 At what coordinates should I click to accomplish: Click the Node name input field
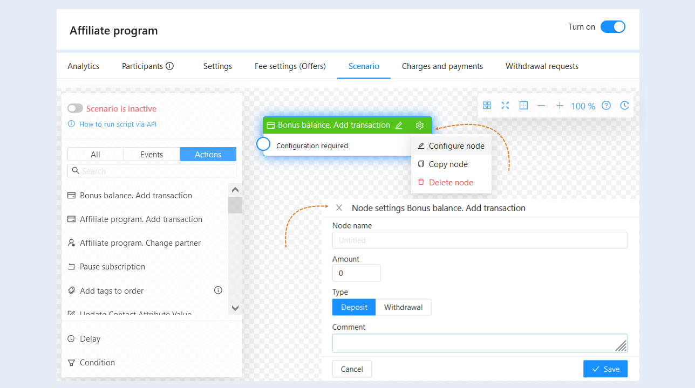[480, 240]
